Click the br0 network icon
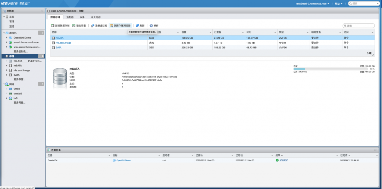Screen dimensions: 382x189 pos(10,98)
